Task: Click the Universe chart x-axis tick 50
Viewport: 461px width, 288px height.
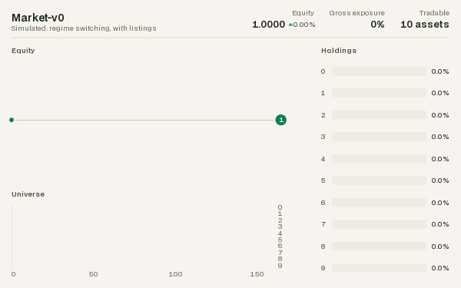Action: [x=93, y=274]
